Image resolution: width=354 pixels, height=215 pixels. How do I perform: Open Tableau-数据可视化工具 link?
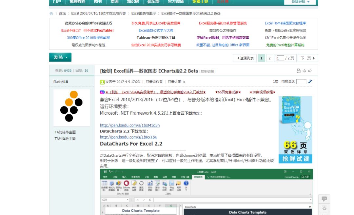coord(156,38)
